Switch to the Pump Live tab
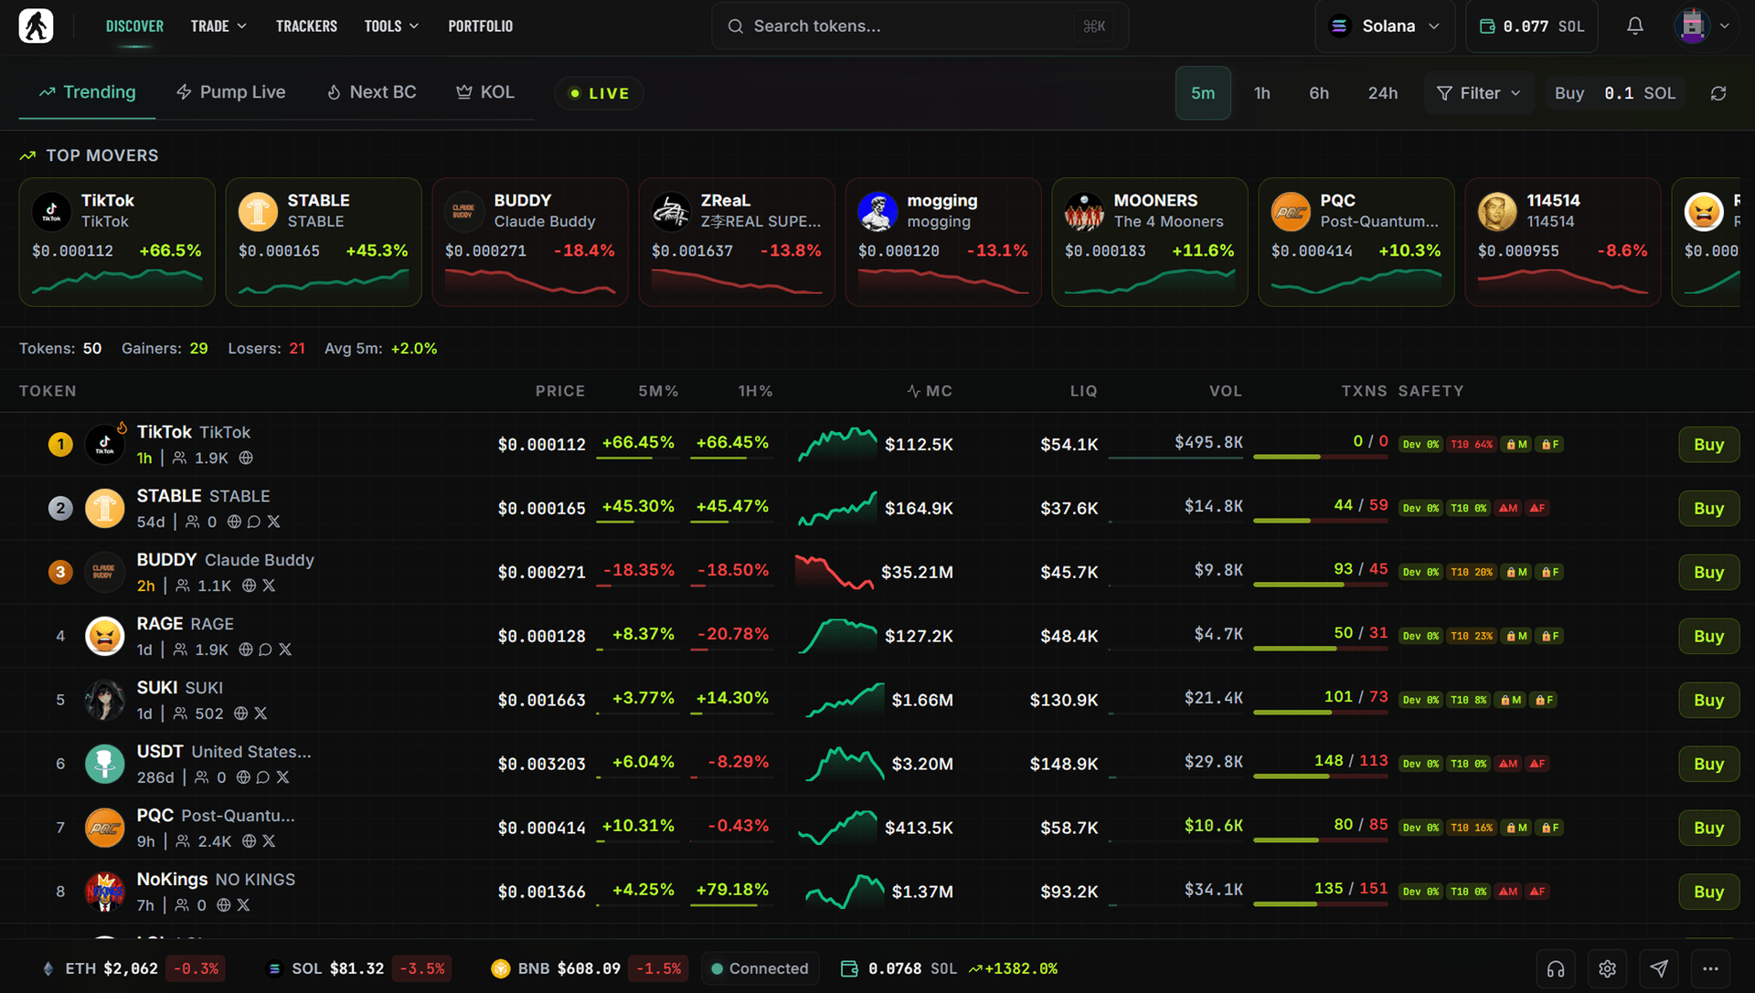 pyautogui.click(x=231, y=92)
